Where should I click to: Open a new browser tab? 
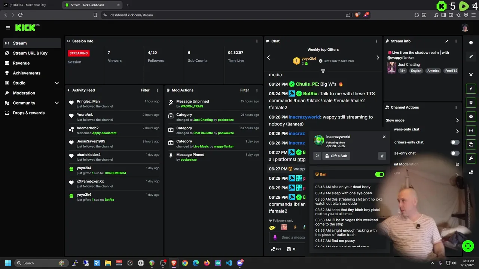(128, 5)
